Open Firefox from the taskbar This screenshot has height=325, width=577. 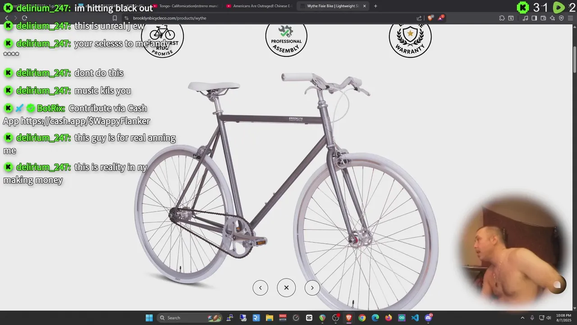(x=389, y=318)
